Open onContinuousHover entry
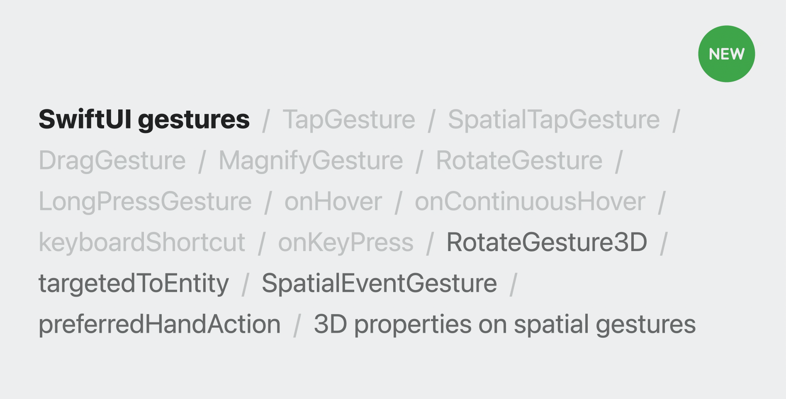 click(x=530, y=202)
